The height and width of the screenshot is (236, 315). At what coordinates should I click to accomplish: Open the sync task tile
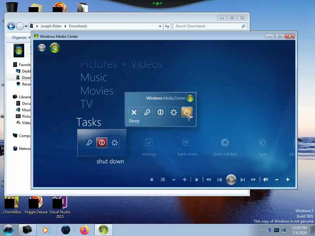pos(263,147)
